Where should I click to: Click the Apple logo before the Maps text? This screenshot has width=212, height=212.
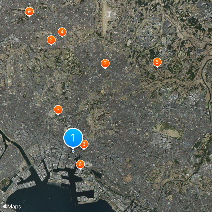(x=5, y=206)
